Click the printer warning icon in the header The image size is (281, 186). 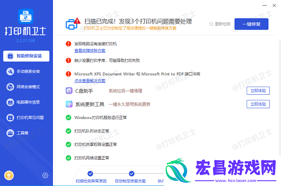tap(73, 23)
